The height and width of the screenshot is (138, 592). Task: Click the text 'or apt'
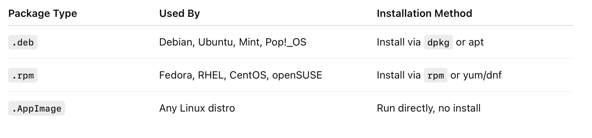(x=470, y=42)
